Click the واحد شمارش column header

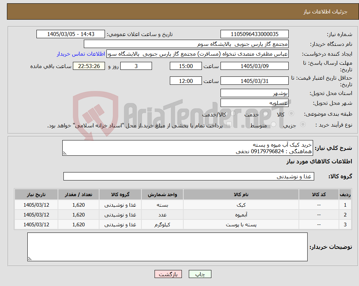click(x=162, y=195)
